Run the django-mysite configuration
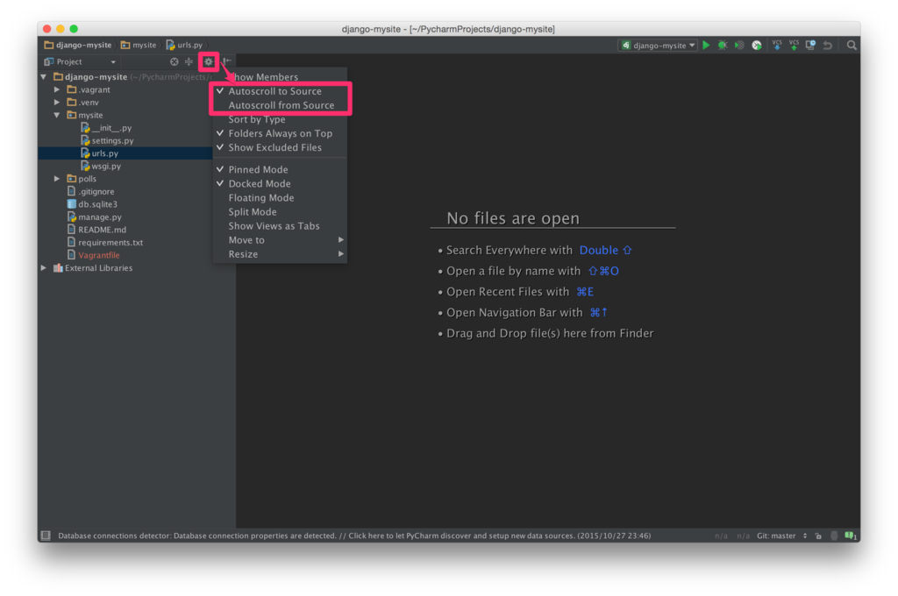This screenshot has height=596, width=898. pos(706,45)
